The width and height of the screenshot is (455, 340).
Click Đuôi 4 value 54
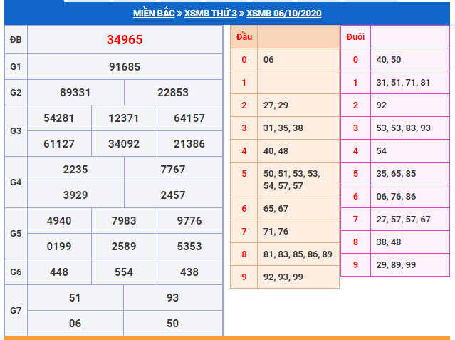click(x=381, y=151)
